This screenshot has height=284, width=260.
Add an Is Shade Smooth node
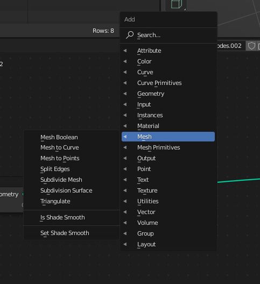click(72, 217)
